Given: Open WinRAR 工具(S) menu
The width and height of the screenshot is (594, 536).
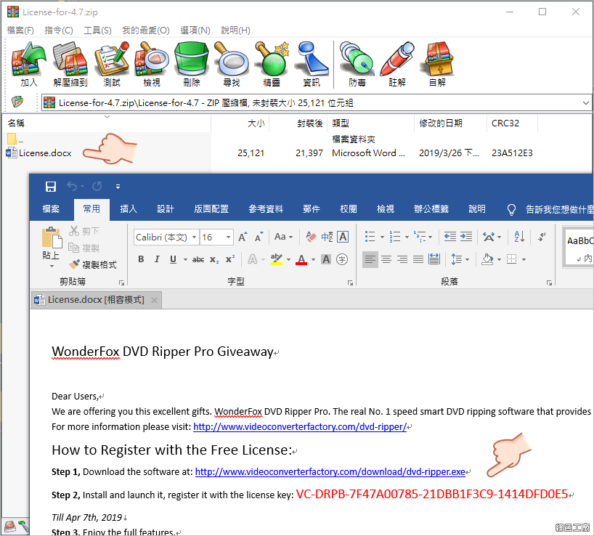Looking at the screenshot, I should click(x=97, y=31).
